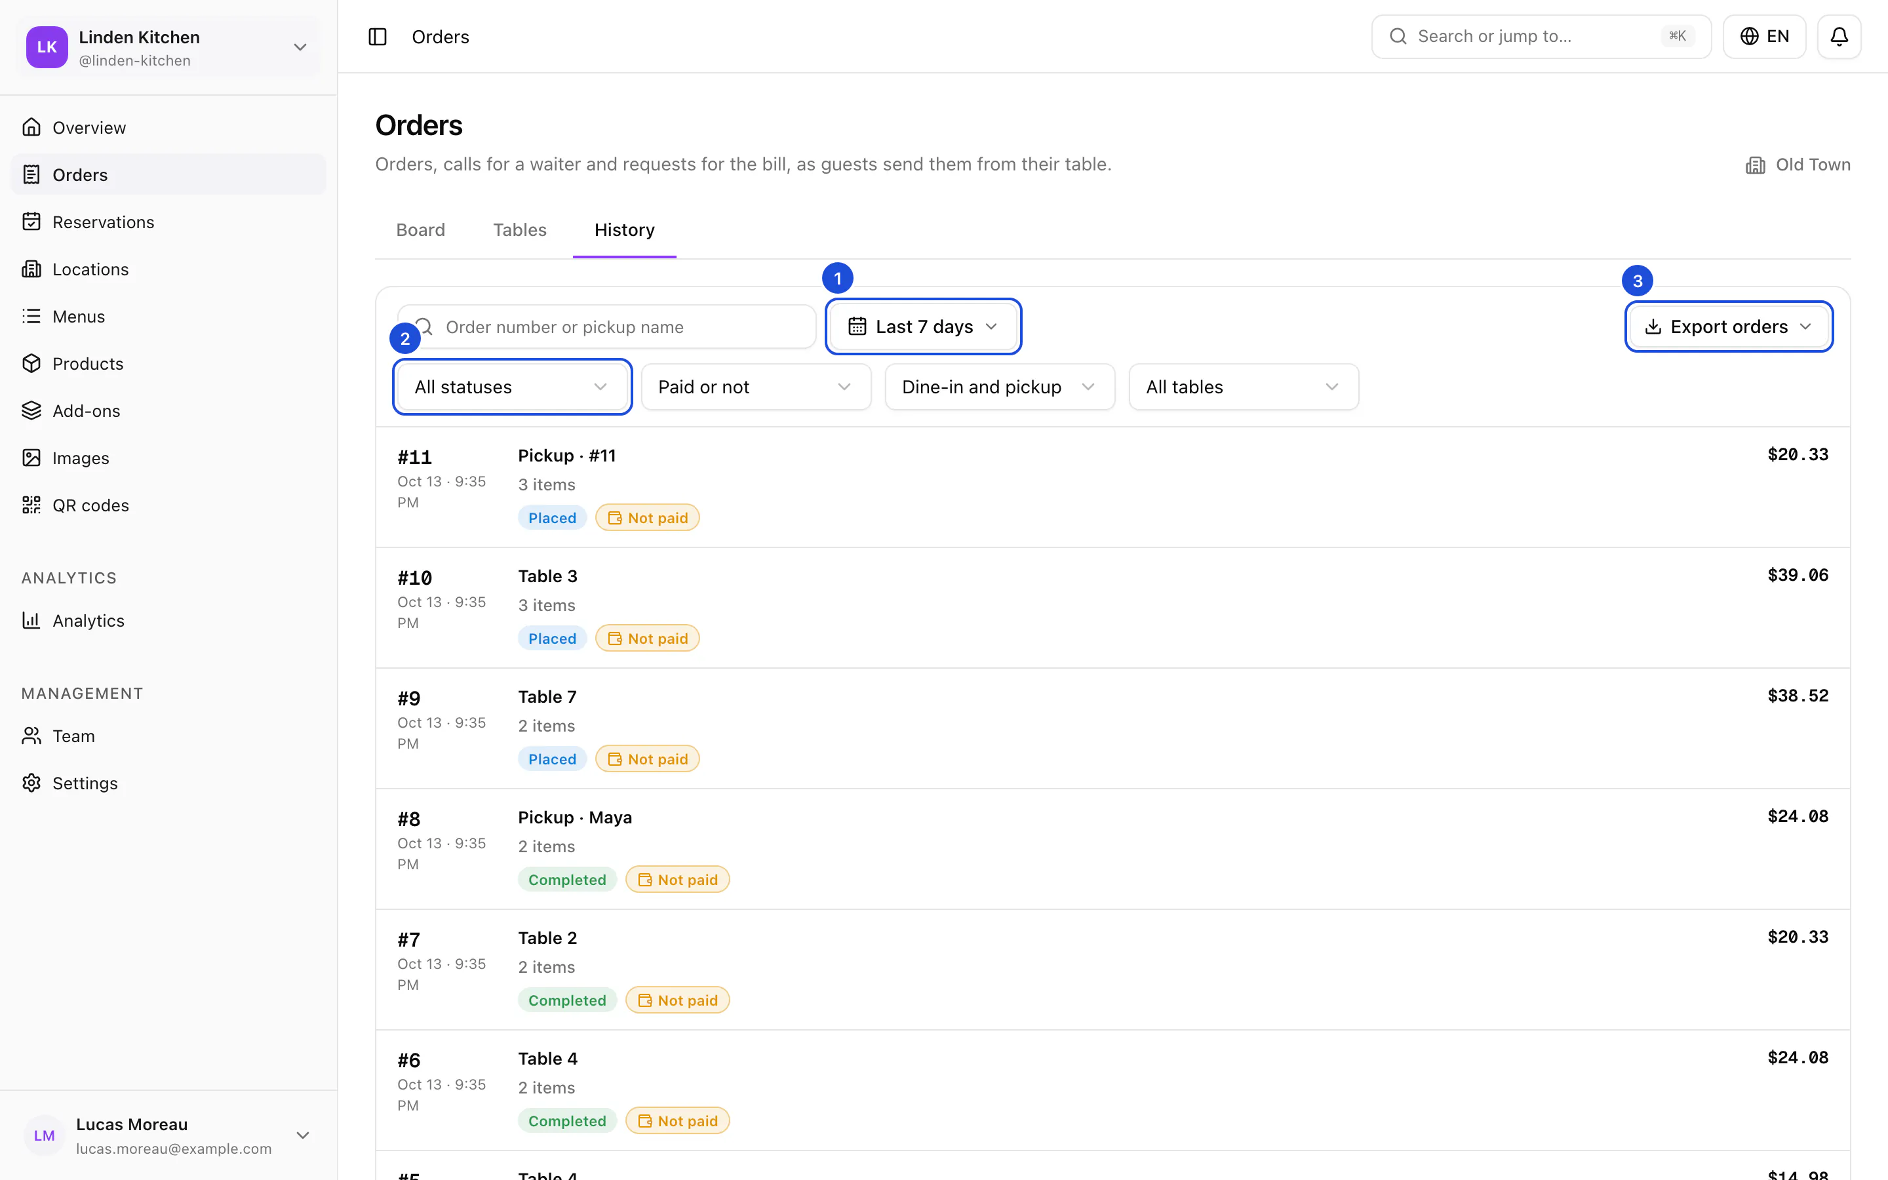Click the Settings gear icon

[x=31, y=783]
